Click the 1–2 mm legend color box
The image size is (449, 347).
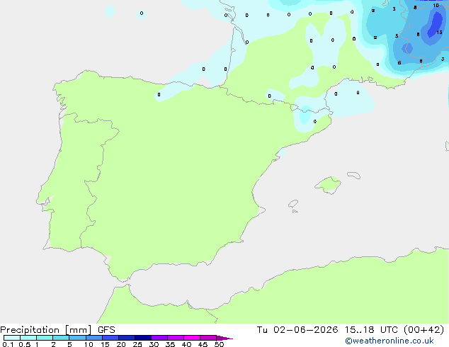(x=45, y=338)
